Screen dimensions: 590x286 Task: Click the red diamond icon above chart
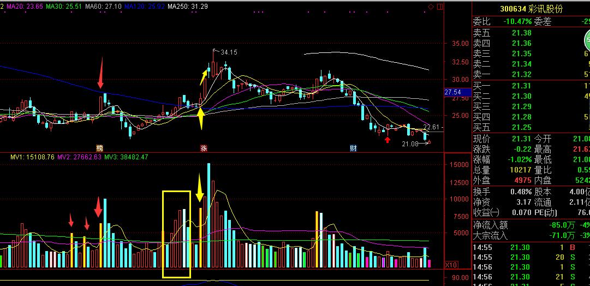431,7
